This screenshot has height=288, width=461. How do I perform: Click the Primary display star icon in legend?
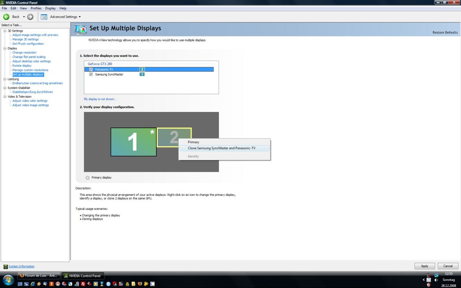tap(88, 177)
